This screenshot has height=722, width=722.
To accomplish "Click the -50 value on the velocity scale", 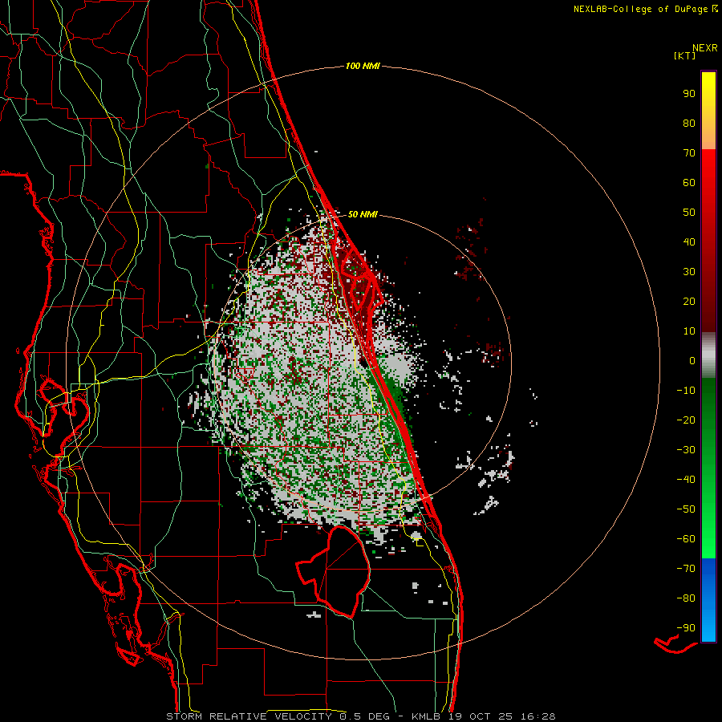I will coord(686,509).
